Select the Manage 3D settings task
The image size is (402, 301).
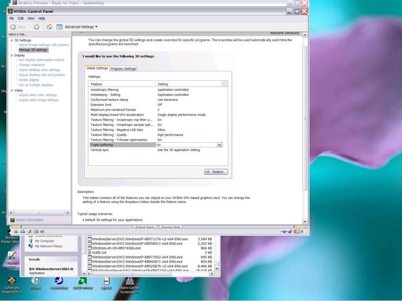click(x=33, y=50)
